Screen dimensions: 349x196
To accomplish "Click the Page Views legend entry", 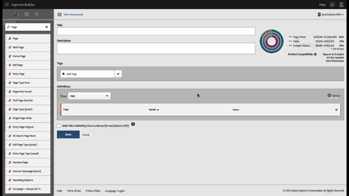I will tap(299, 37).
